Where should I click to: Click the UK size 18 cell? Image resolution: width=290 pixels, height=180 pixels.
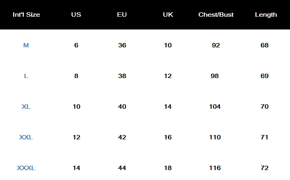pyautogui.click(x=168, y=168)
